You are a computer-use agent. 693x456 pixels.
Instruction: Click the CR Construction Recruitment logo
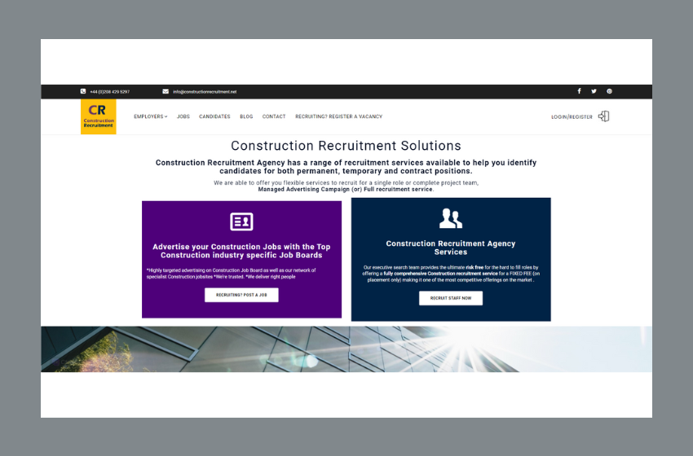click(x=99, y=116)
